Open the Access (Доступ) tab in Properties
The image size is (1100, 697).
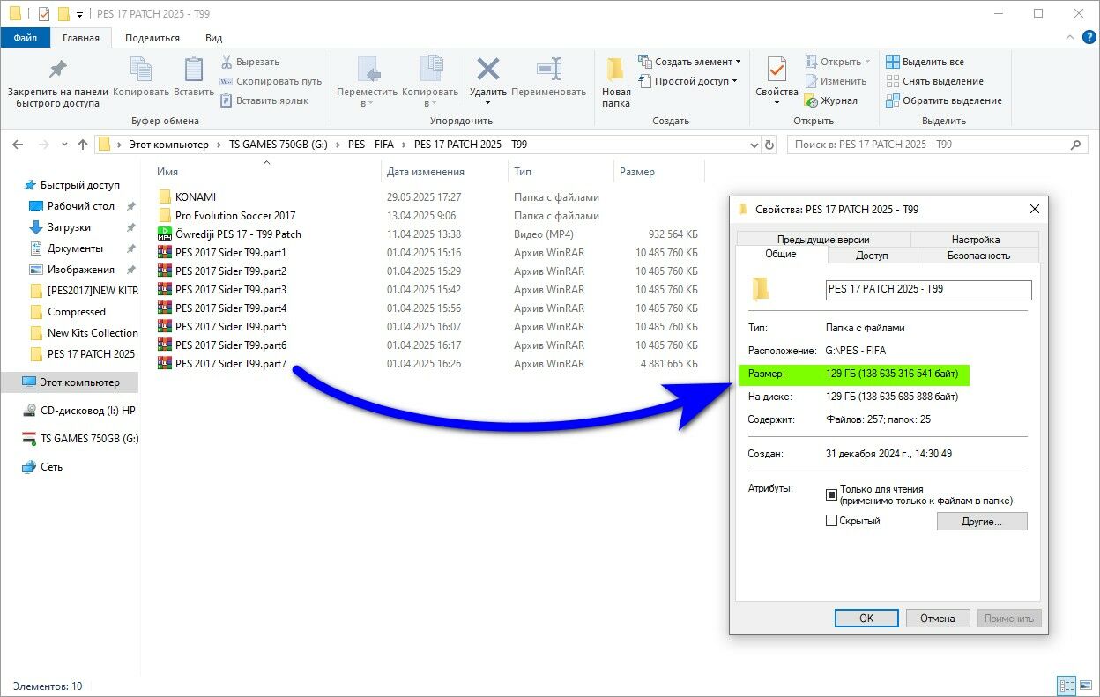pos(873,256)
